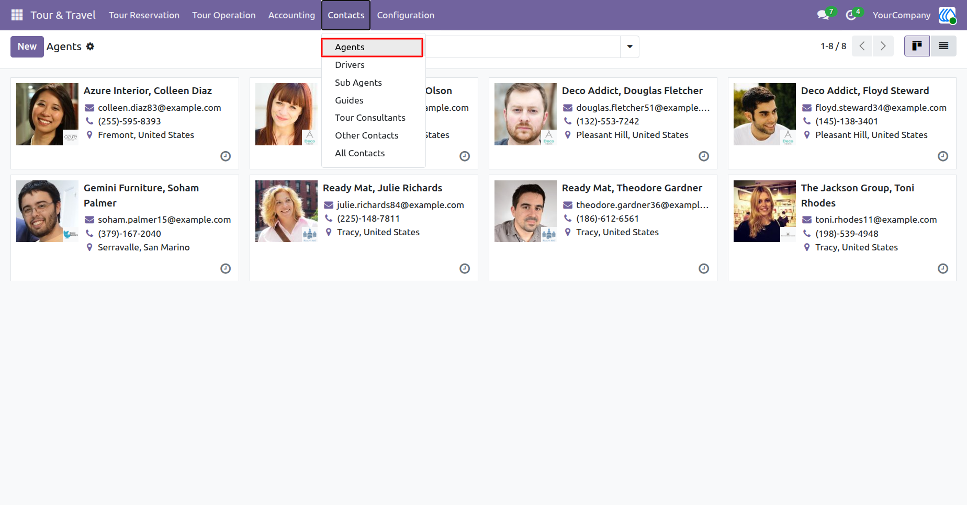Select Agents from Contacts menu
The width and height of the screenshot is (967, 505).
(372, 47)
